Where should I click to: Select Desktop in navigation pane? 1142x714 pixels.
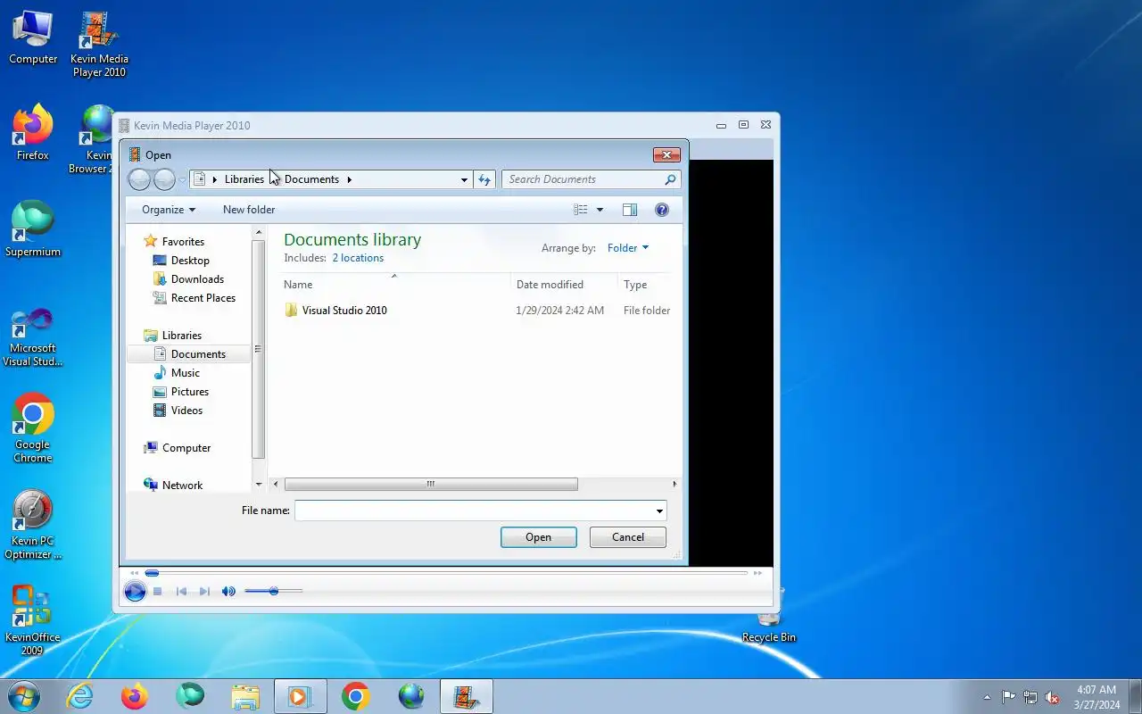(190, 261)
